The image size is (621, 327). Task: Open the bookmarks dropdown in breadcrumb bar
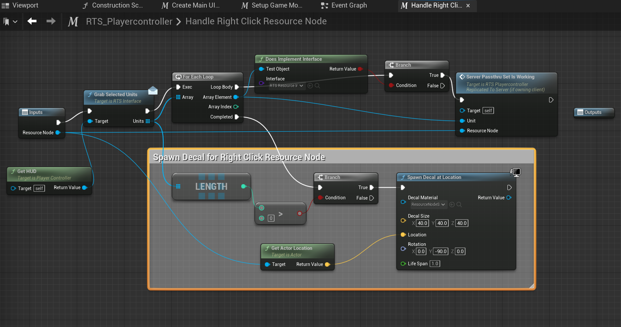pos(10,22)
